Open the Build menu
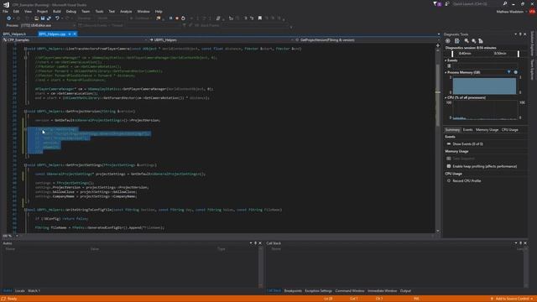This screenshot has width=537, height=302. (57, 11)
